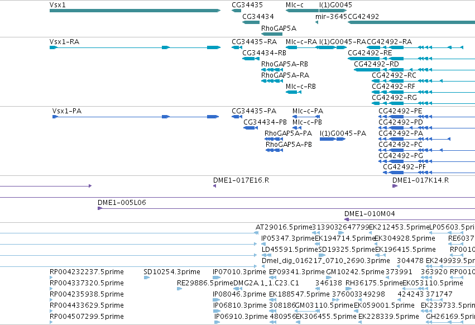Click the EK304928.5prime EST label
Image resolution: width=475 pixels, height=325 pixels.
click(405, 238)
